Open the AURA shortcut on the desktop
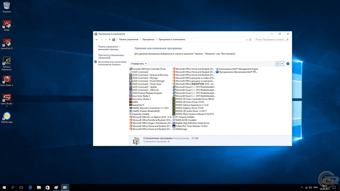 coord(6,25)
